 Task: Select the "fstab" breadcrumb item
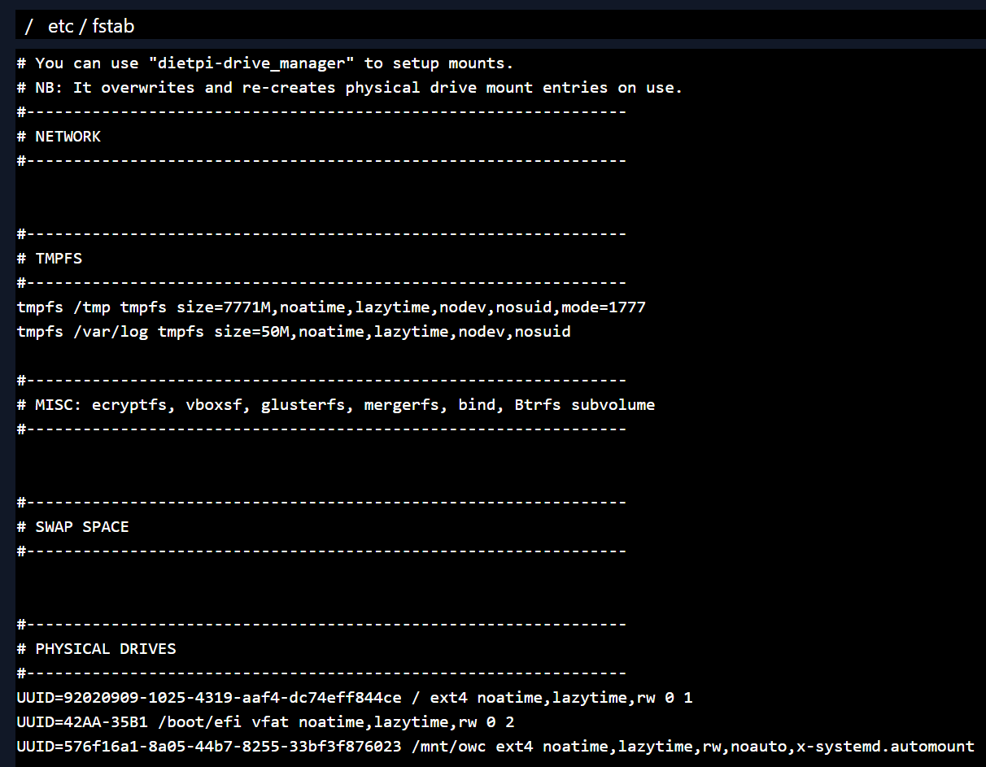point(112,27)
